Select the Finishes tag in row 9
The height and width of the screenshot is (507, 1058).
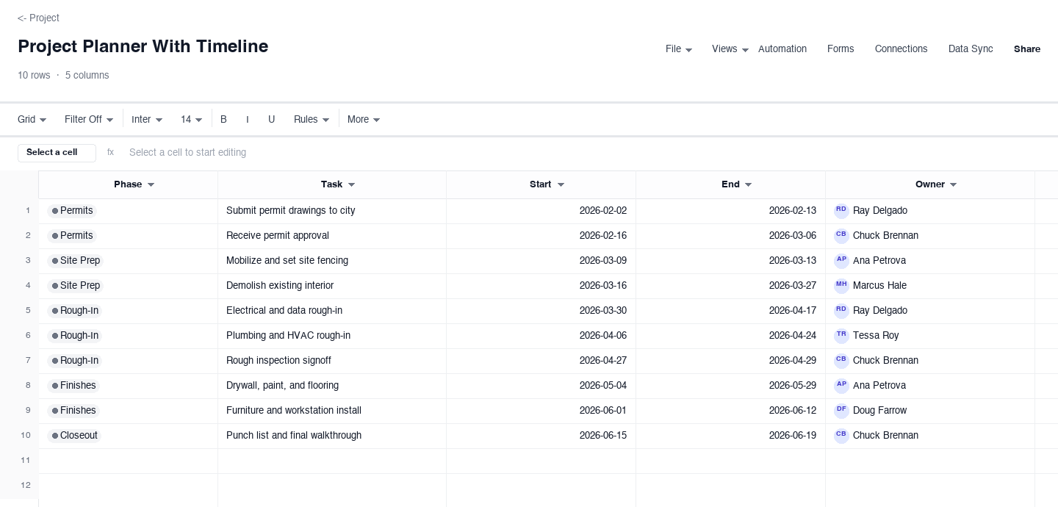click(x=73, y=411)
